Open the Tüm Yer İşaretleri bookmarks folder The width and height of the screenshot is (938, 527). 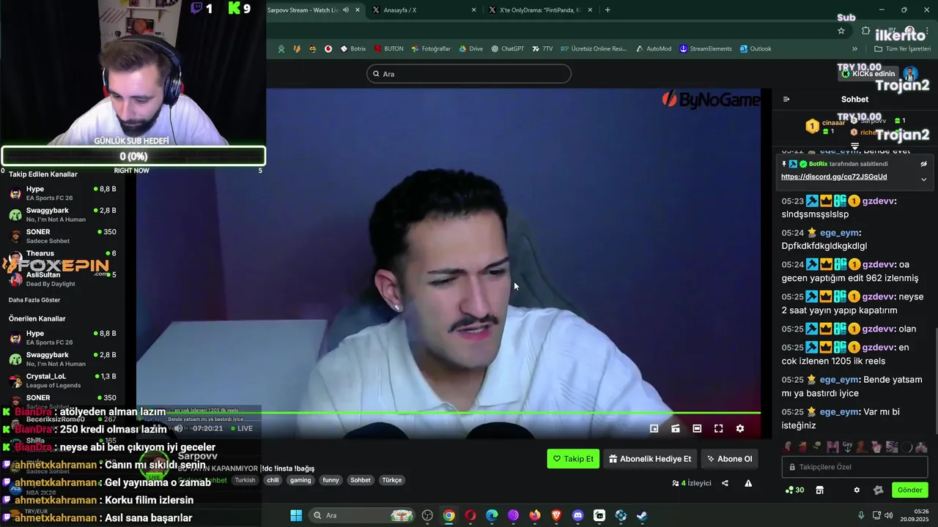903,49
